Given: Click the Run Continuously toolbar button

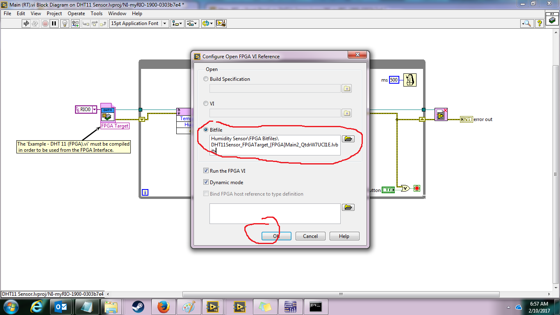Looking at the screenshot, I should point(36,23).
